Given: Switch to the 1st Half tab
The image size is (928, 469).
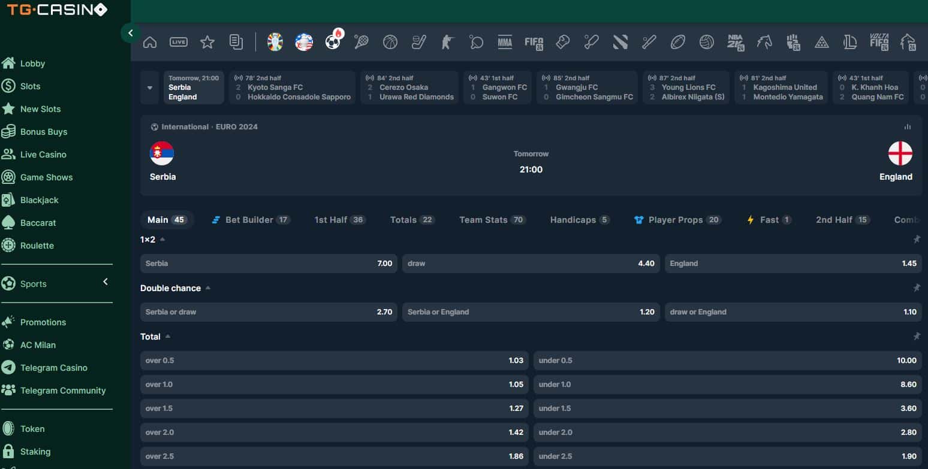Looking at the screenshot, I should 340,220.
